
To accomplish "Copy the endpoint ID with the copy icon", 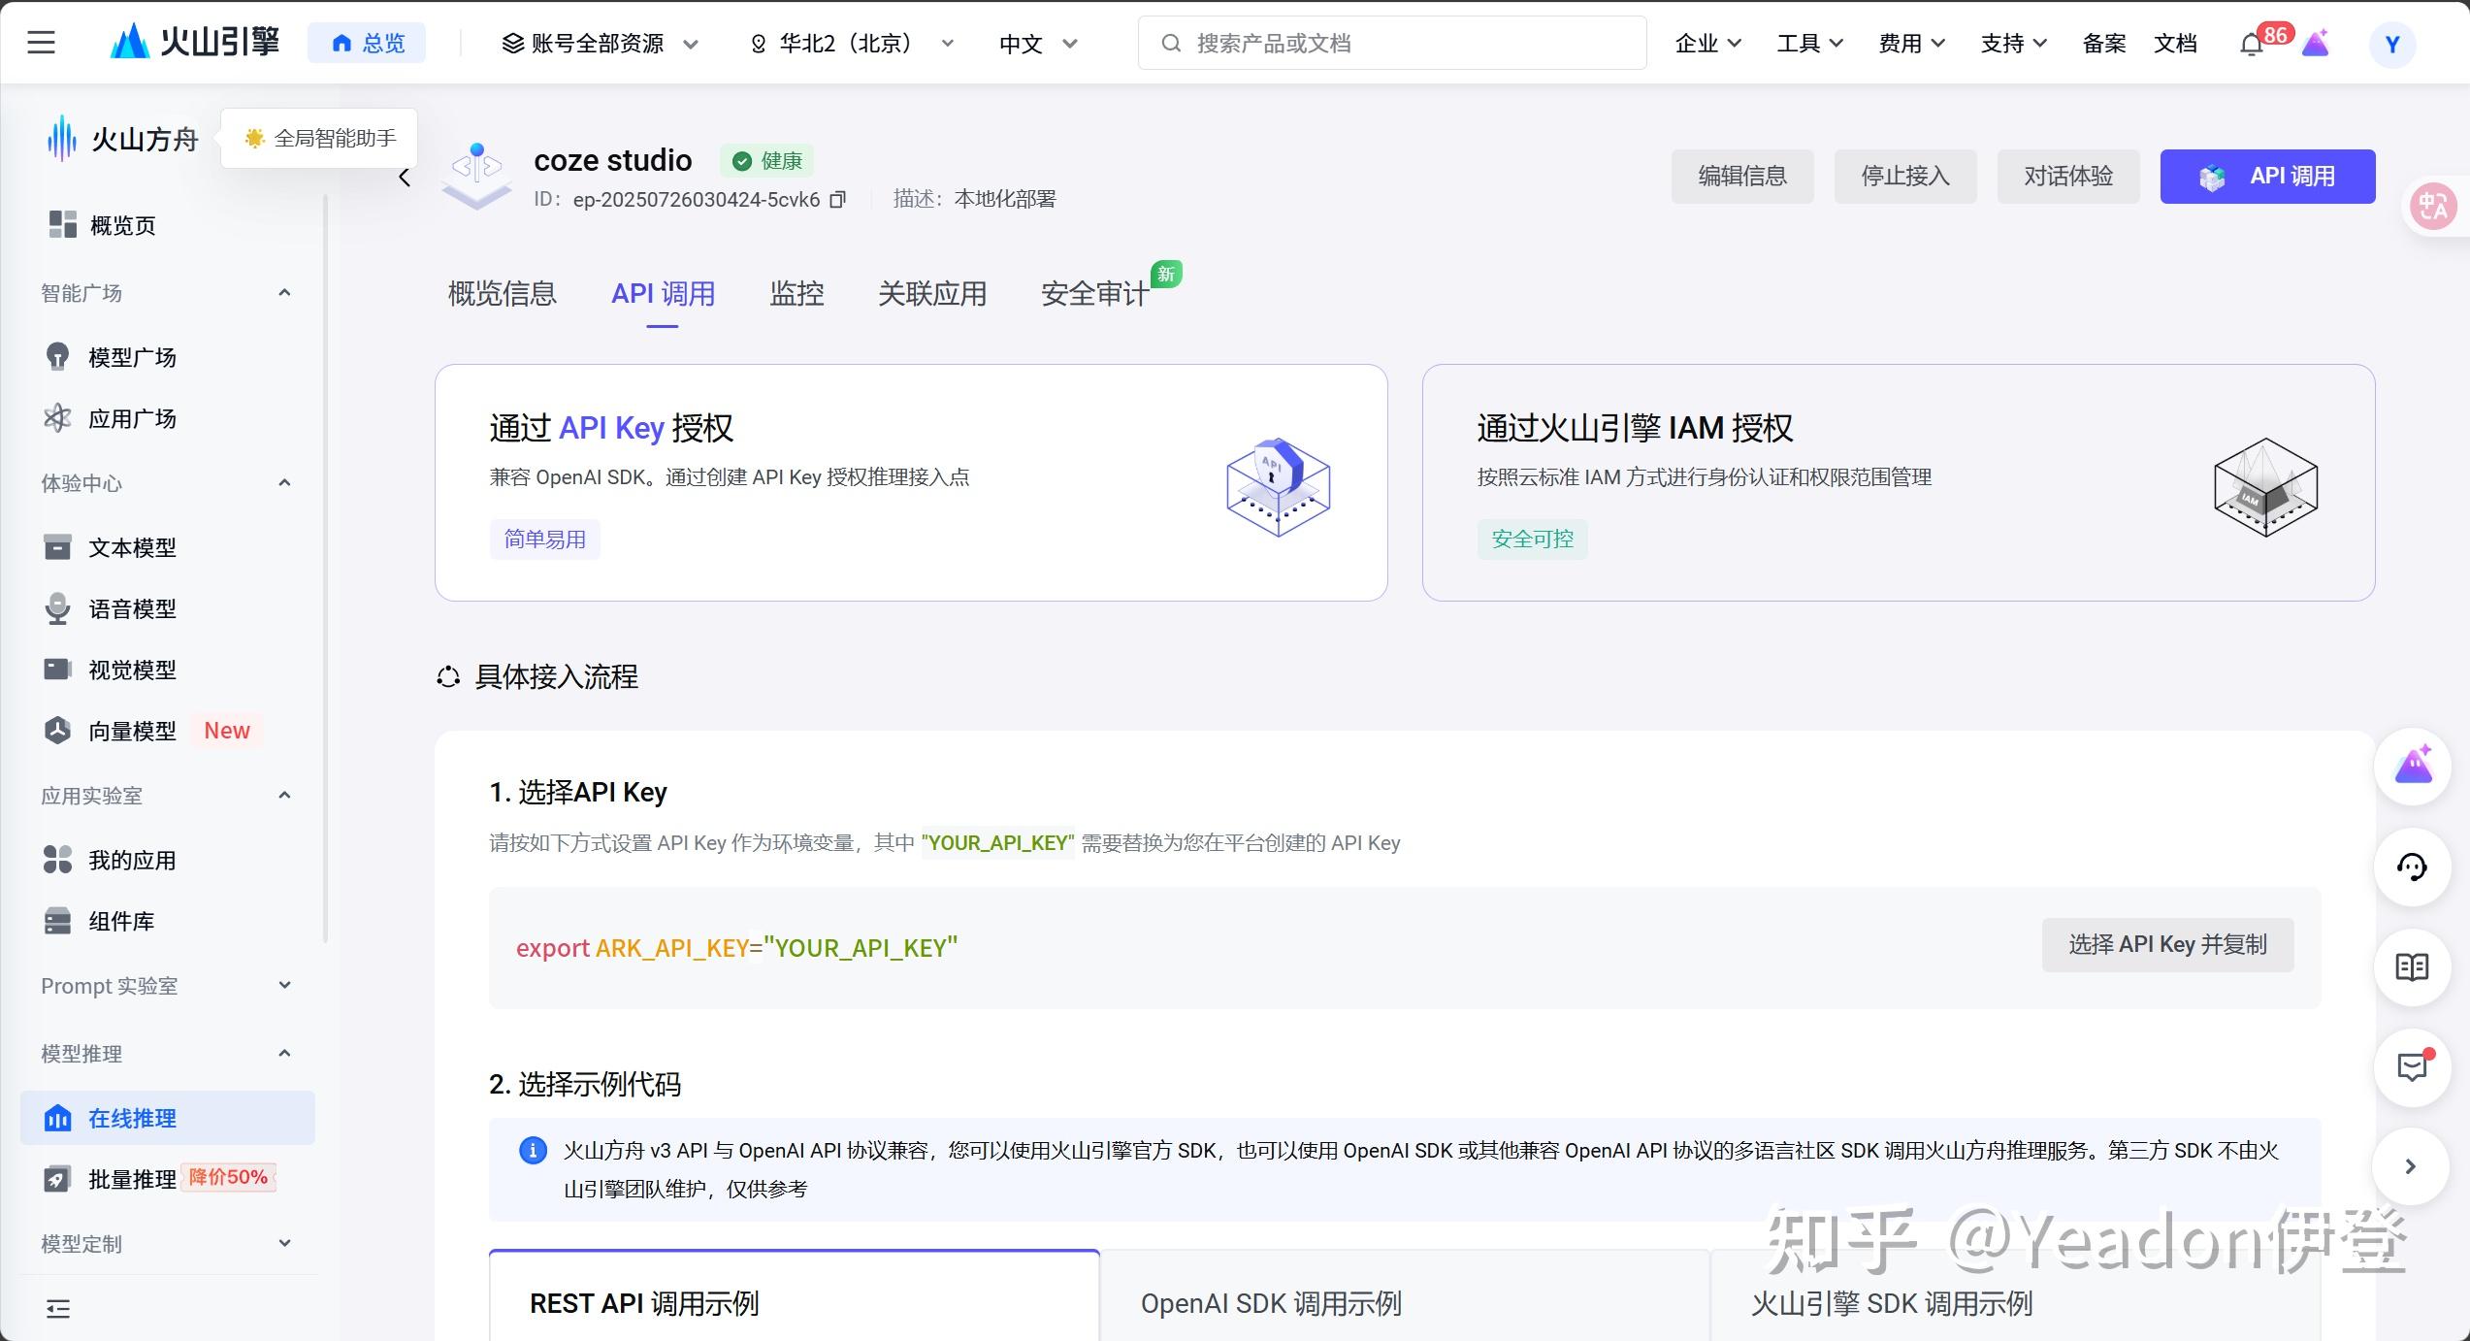I will (838, 200).
